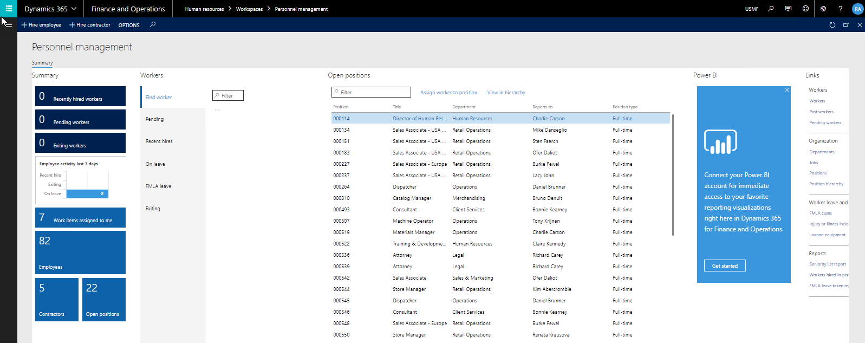865x343 pixels.
Task: Refresh the page with the refresh icon
Action: click(x=833, y=25)
